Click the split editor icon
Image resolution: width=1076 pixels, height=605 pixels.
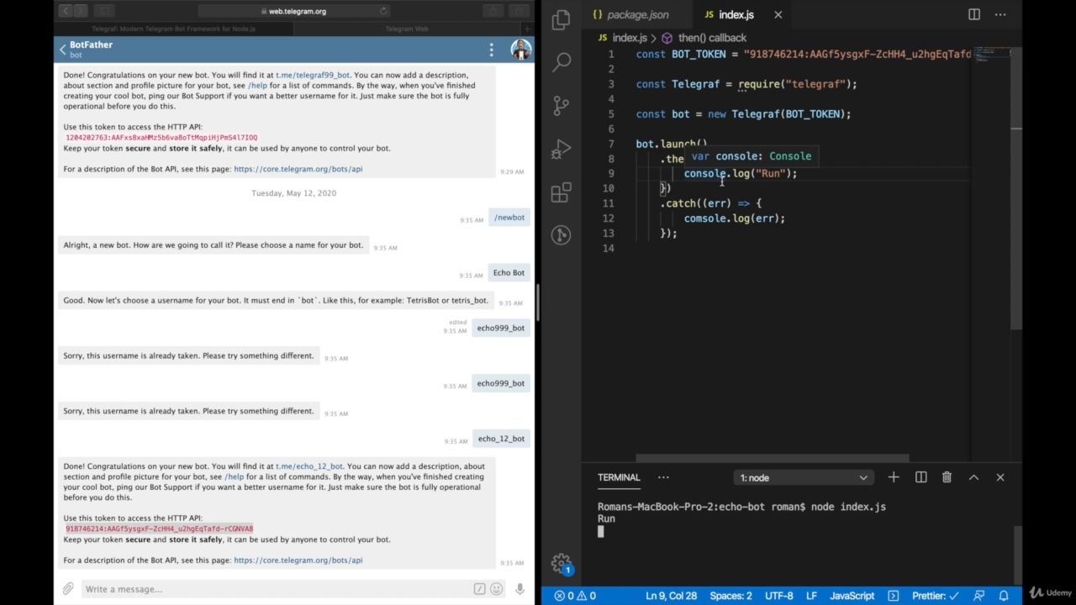coord(974,14)
